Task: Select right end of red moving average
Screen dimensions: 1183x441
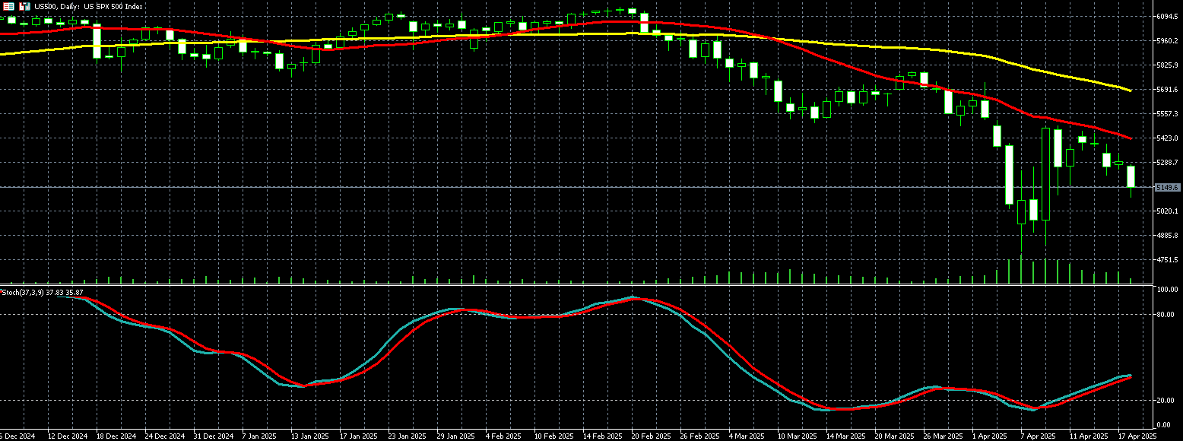Action: click(x=1131, y=138)
